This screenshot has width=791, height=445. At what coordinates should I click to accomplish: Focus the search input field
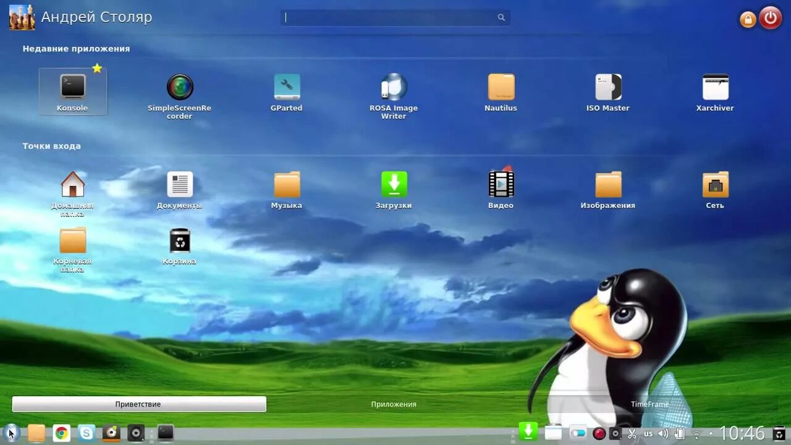pos(395,17)
